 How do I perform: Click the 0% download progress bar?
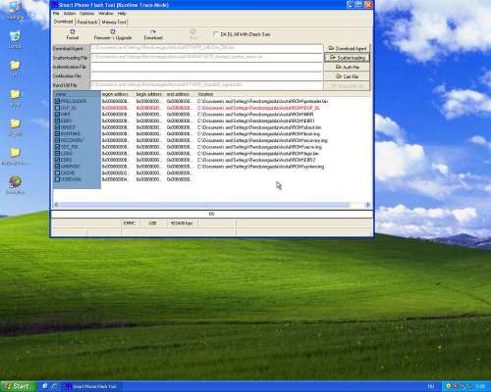pos(212,214)
